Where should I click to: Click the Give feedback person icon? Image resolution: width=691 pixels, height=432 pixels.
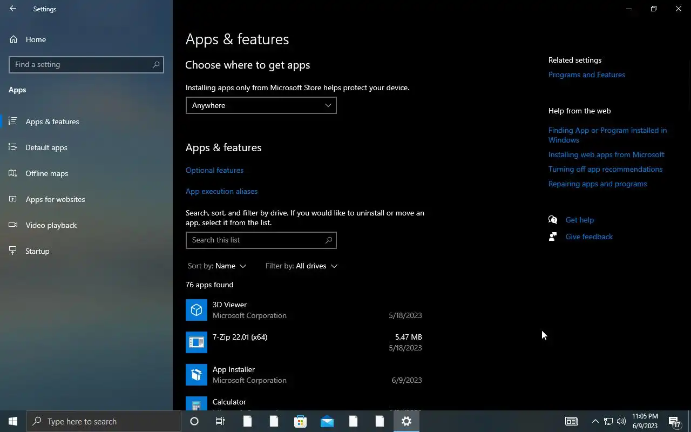pos(553,237)
